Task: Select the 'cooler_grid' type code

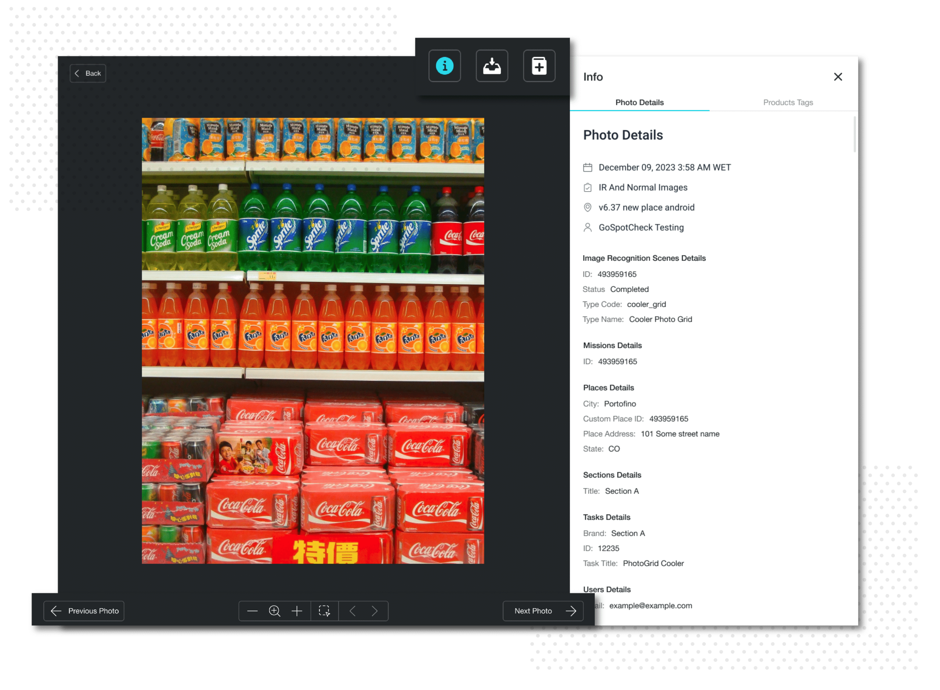Action: [x=646, y=304]
